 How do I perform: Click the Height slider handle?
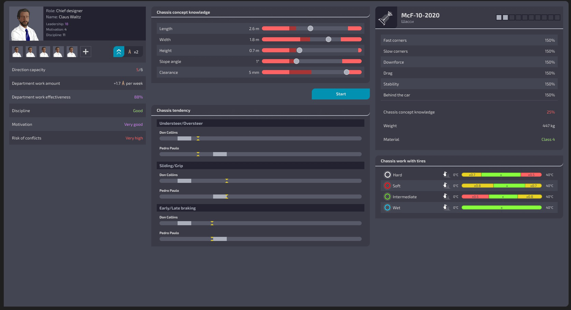tap(300, 50)
